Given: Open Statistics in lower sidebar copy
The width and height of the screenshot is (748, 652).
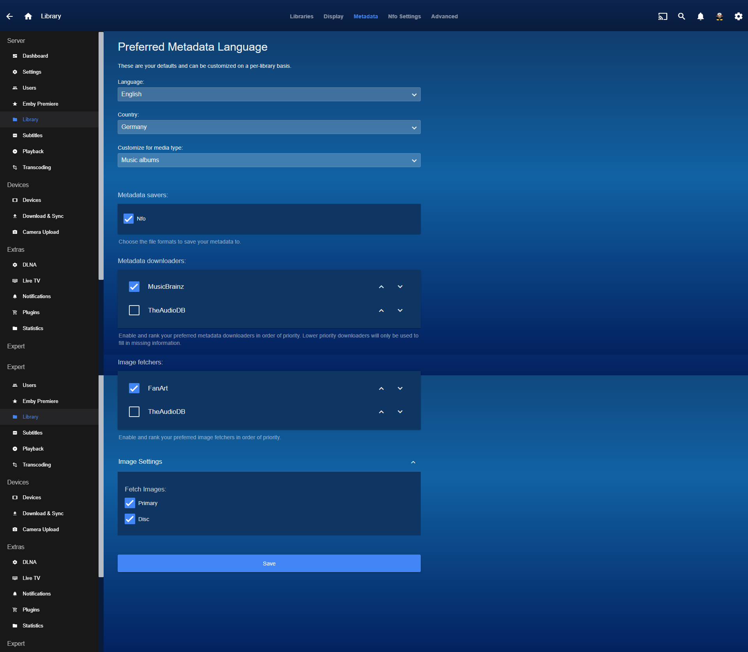Looking at the screenshot, I should point(49,626).
